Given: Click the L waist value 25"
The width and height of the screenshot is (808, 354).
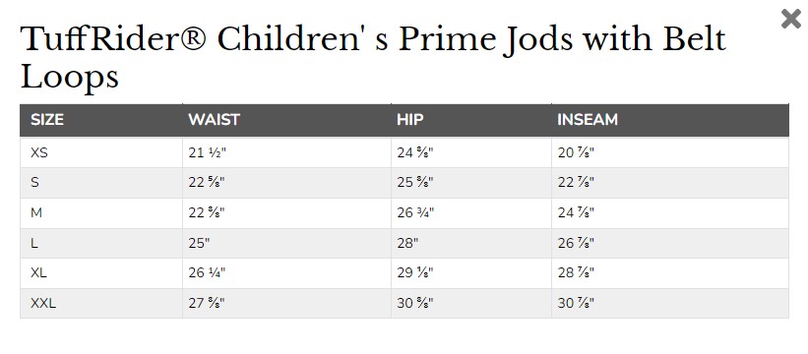Looking at the screenshot, I should pyautogui.click(x=199, y=243).
